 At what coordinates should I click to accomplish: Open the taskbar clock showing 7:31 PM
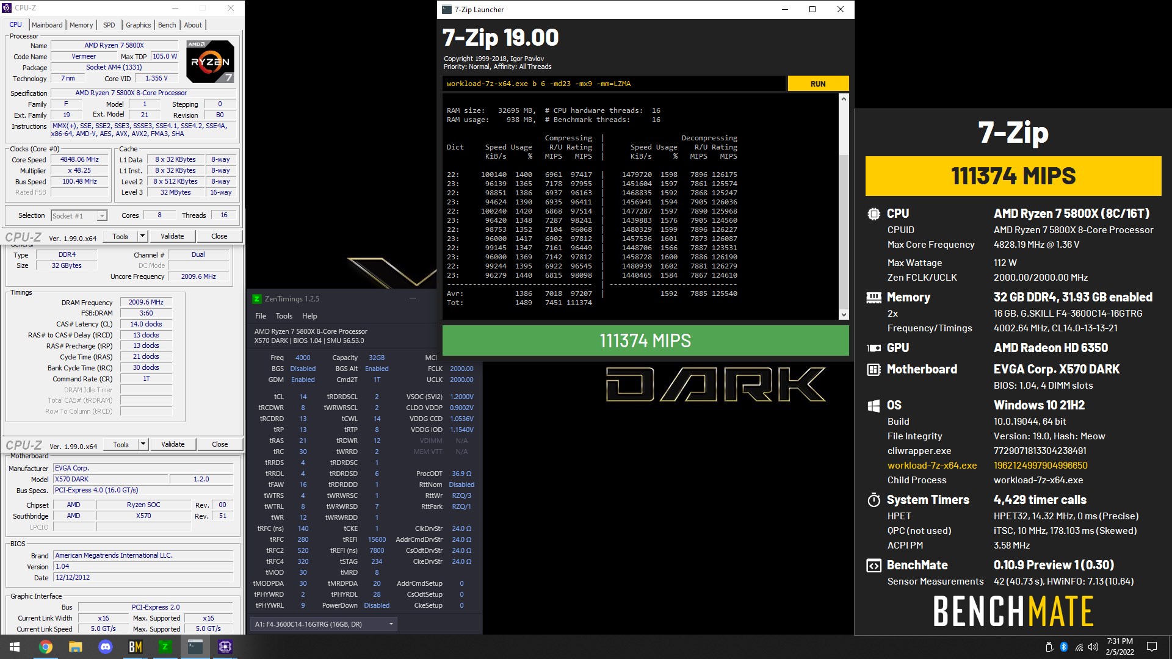click(1120, 647)
